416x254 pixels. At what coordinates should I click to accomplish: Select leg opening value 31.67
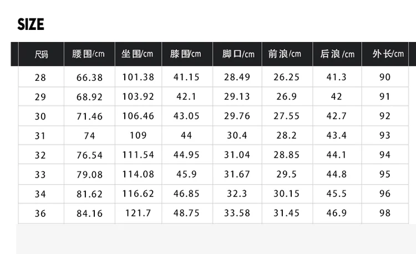237,174
